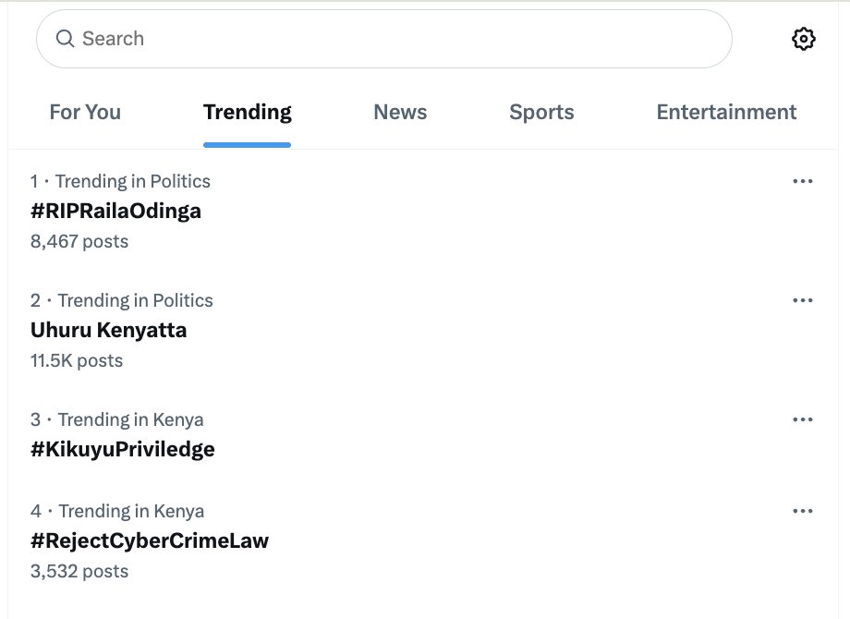Select the Trending tab

click(248, 112)
